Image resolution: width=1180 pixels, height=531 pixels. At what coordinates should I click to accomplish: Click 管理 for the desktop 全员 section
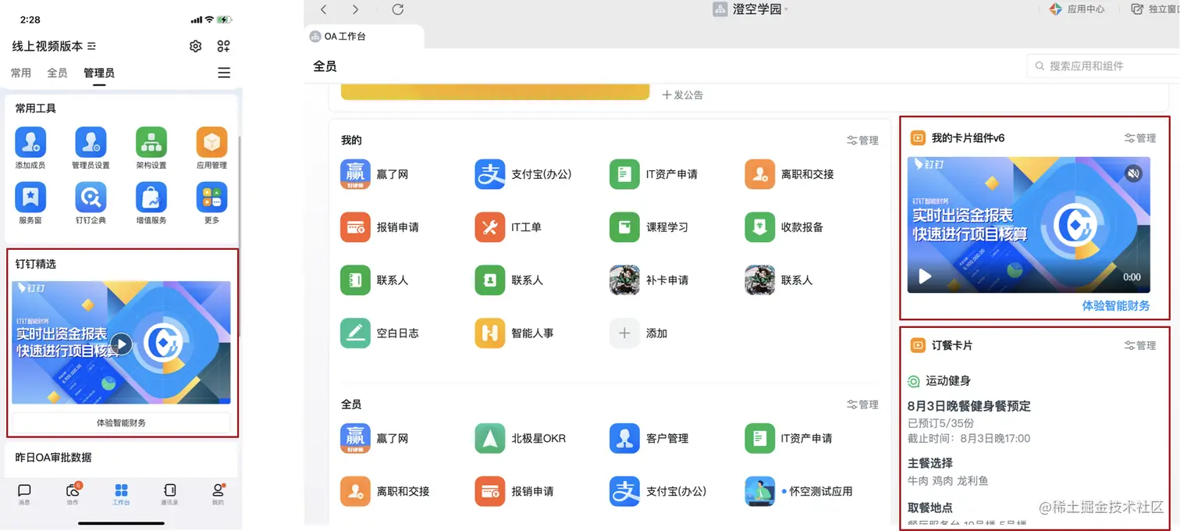click(862, 404)
